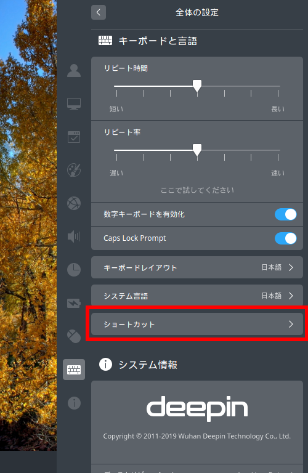The image size is (308, 473).
Task: Click the keyboard icon beside キーボードと言語
Action: pos(105,41)
